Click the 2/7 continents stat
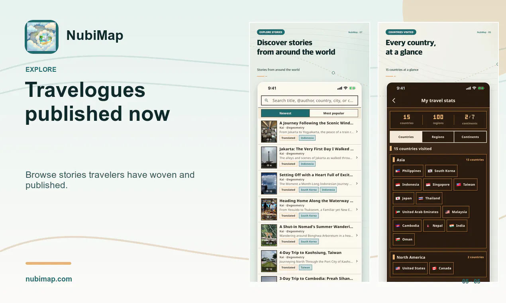Viewport: 506px width, 303px height. pos(470,119)
